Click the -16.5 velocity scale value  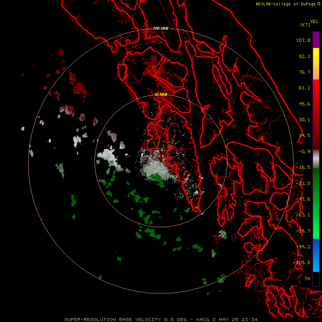pos(303,167)
